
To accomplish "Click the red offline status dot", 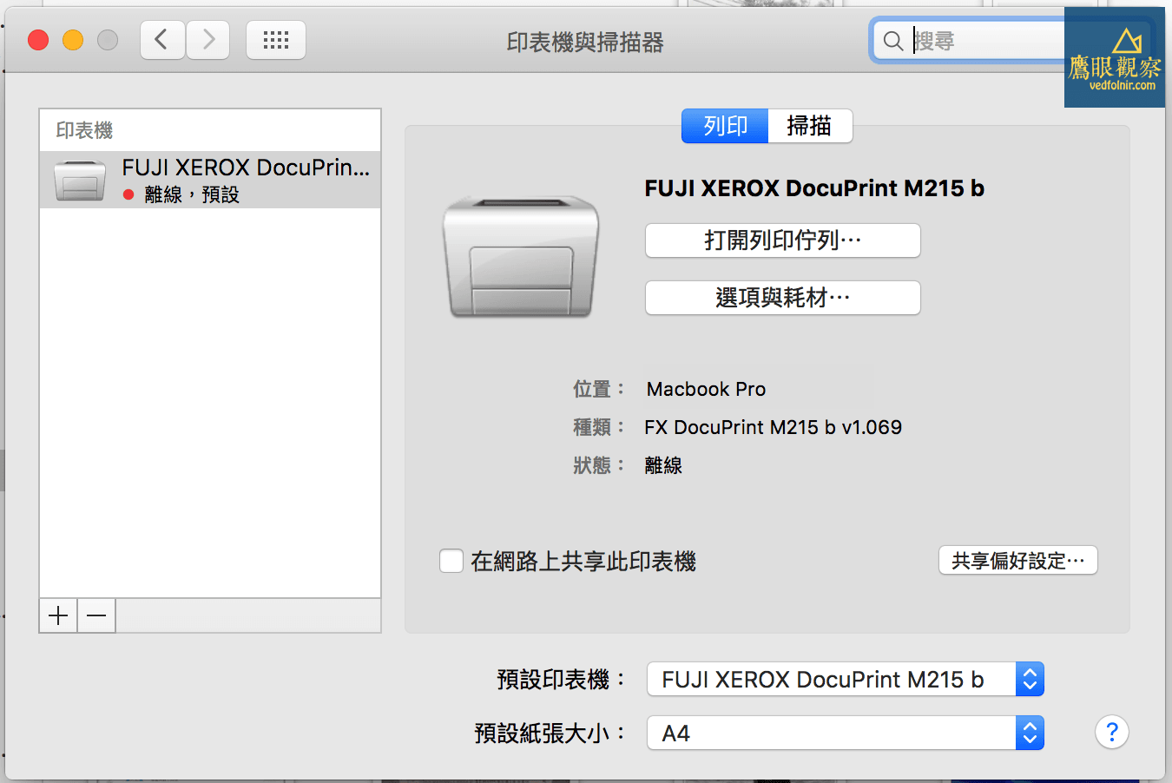I will pos(128,194).
